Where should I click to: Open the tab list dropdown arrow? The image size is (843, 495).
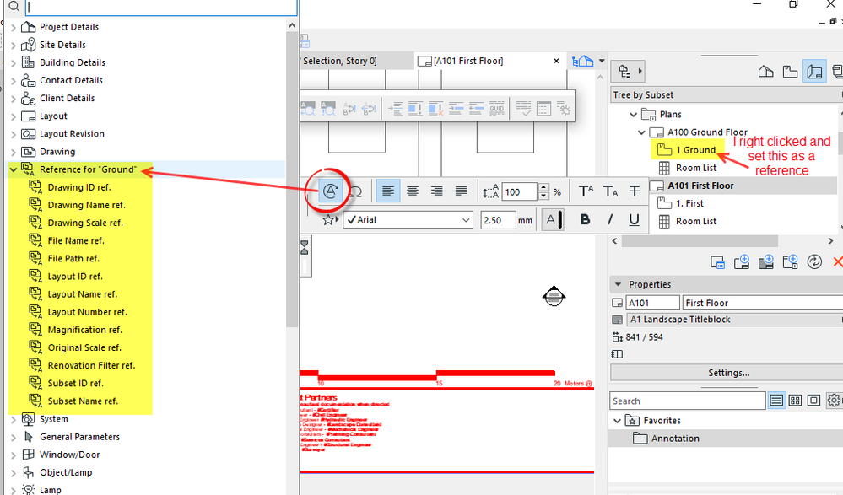click(603, 61)
